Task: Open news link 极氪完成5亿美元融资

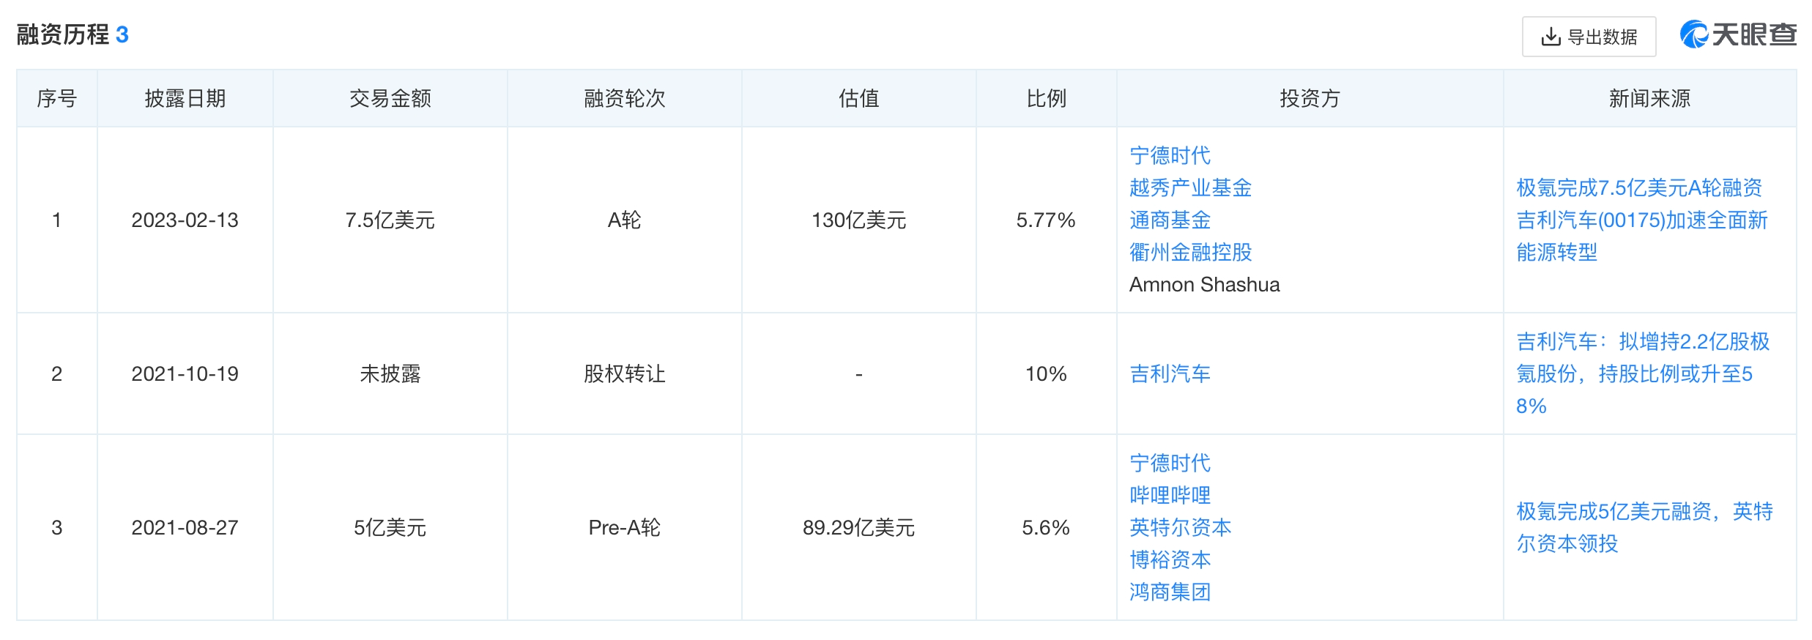Action: pos(1644,527)
